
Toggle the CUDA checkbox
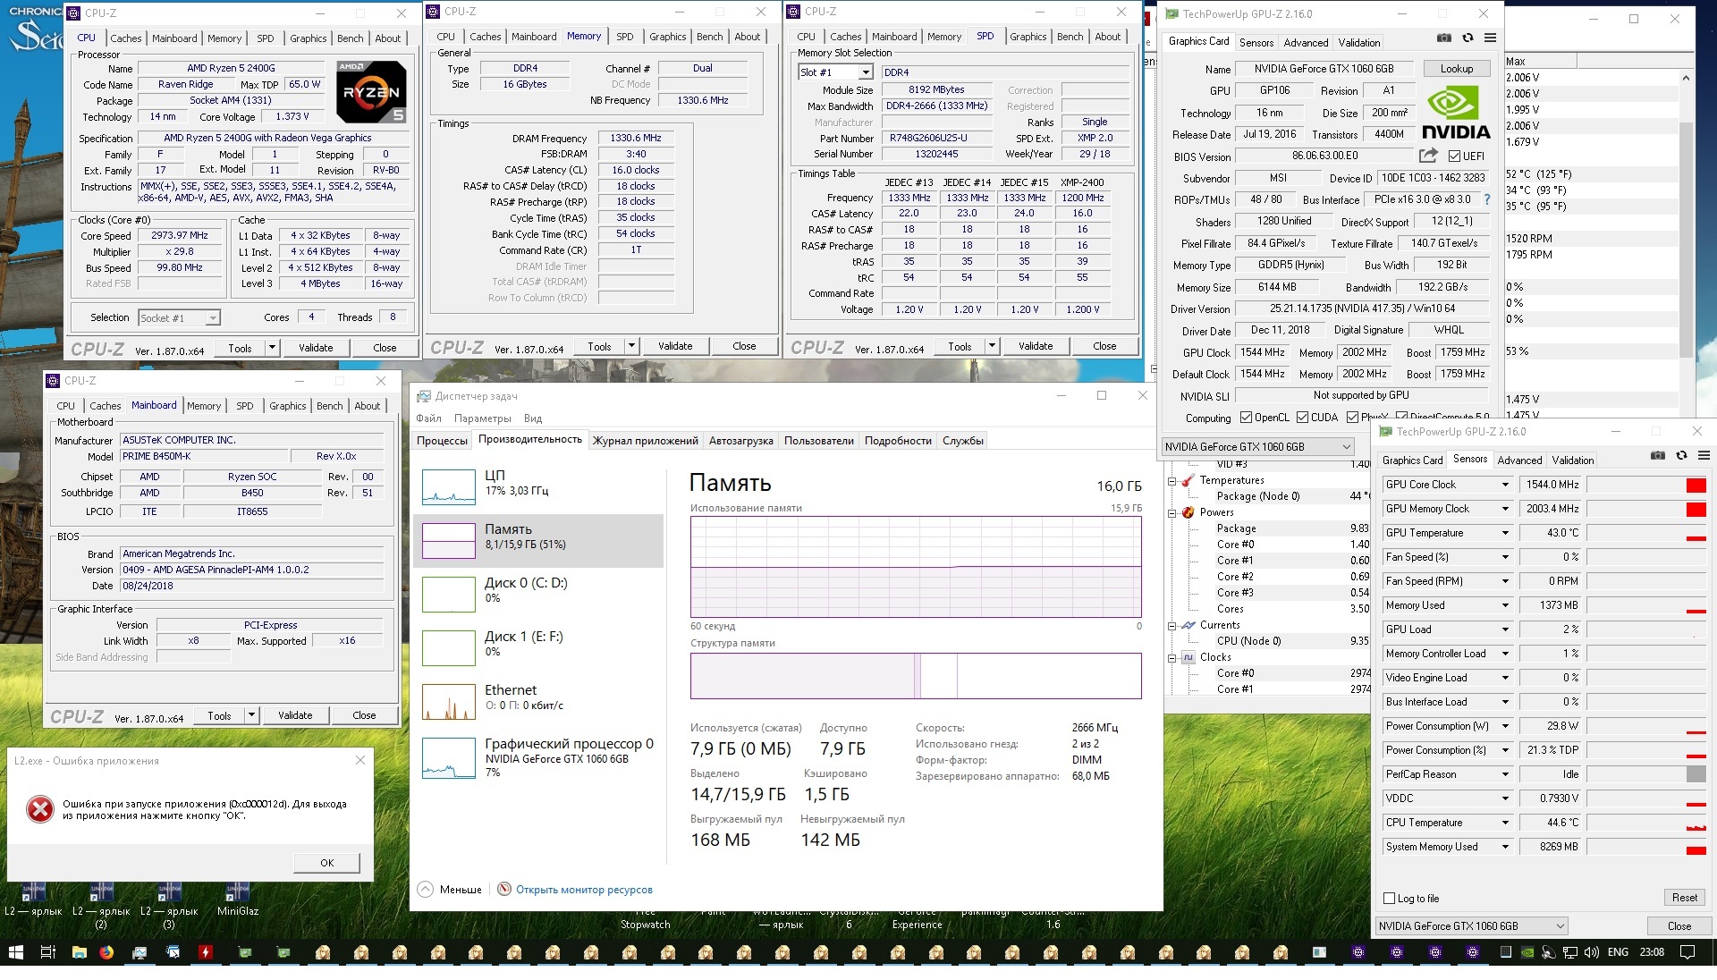pos(1302,418)
